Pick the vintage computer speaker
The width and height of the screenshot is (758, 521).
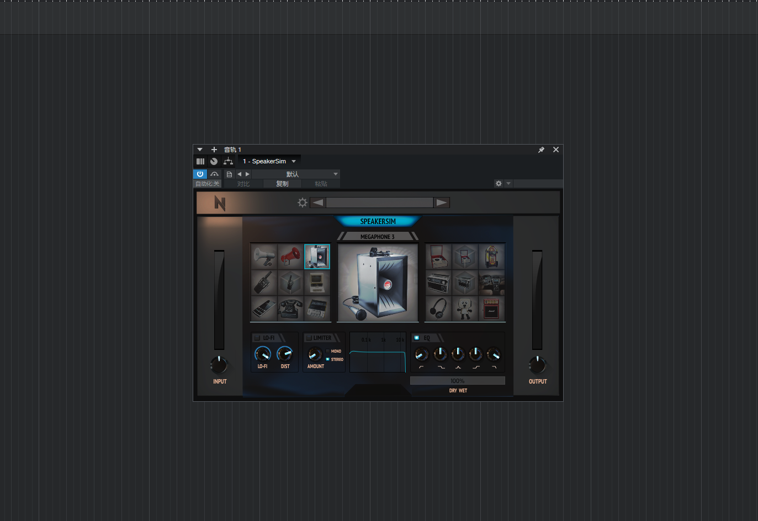tap(317, 282)
